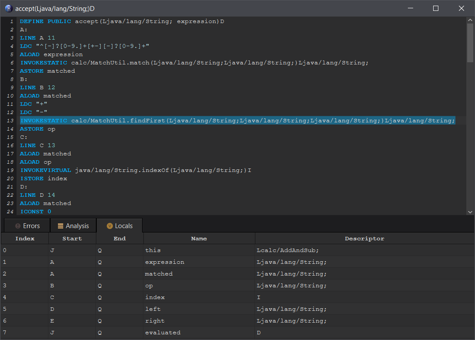Click the Errors tab warning icon
Viewport: 475px width, 340px height.
(18, 226)
